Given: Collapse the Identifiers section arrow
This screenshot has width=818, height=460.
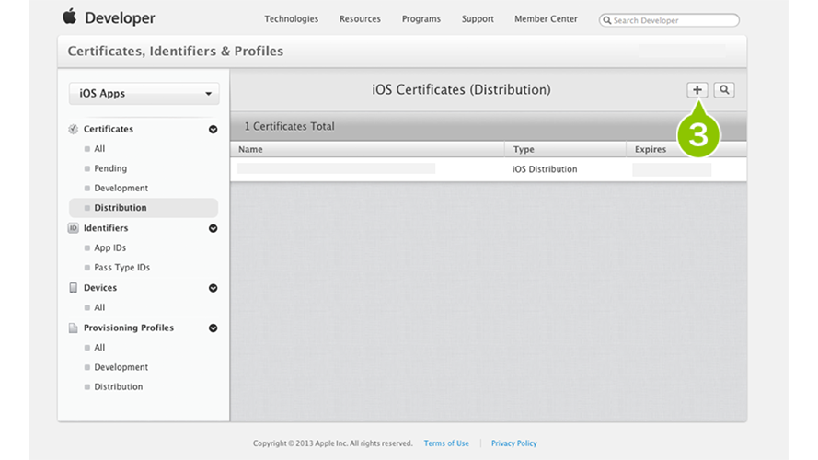Looking at the screenshot, I should tap(213, 228).
